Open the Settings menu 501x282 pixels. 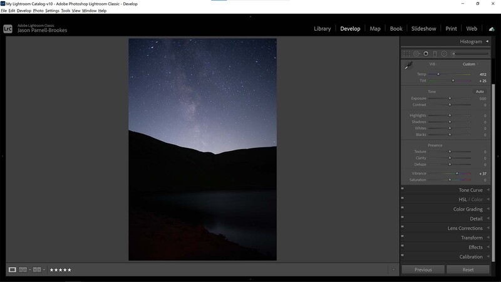(x=52, y=11)
